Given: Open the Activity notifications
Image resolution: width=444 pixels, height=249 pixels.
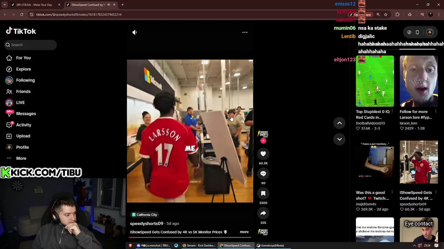Looking at the screenshot, I should pos(18,125).
